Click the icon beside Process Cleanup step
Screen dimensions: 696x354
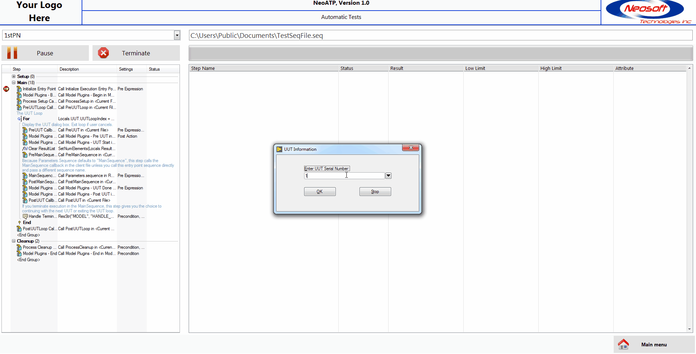(20, 247)
